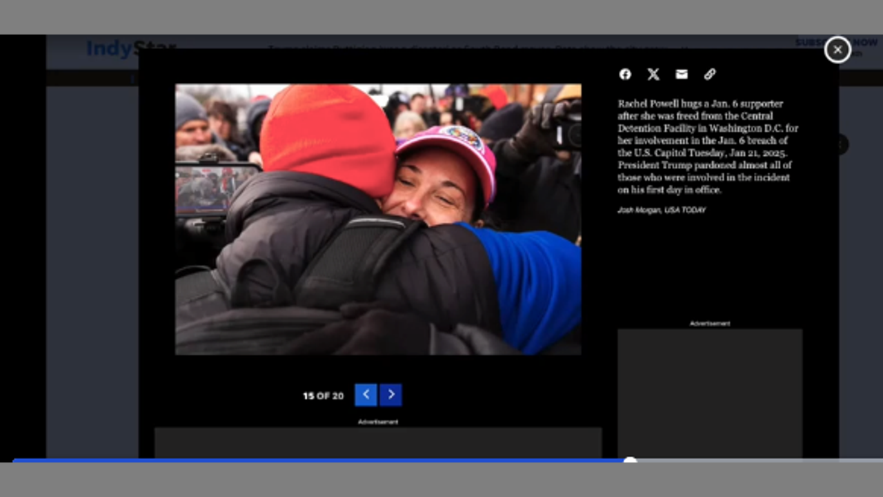Advance to the next gallery photo
Screen dimensions: 883x497
(391, 394)
